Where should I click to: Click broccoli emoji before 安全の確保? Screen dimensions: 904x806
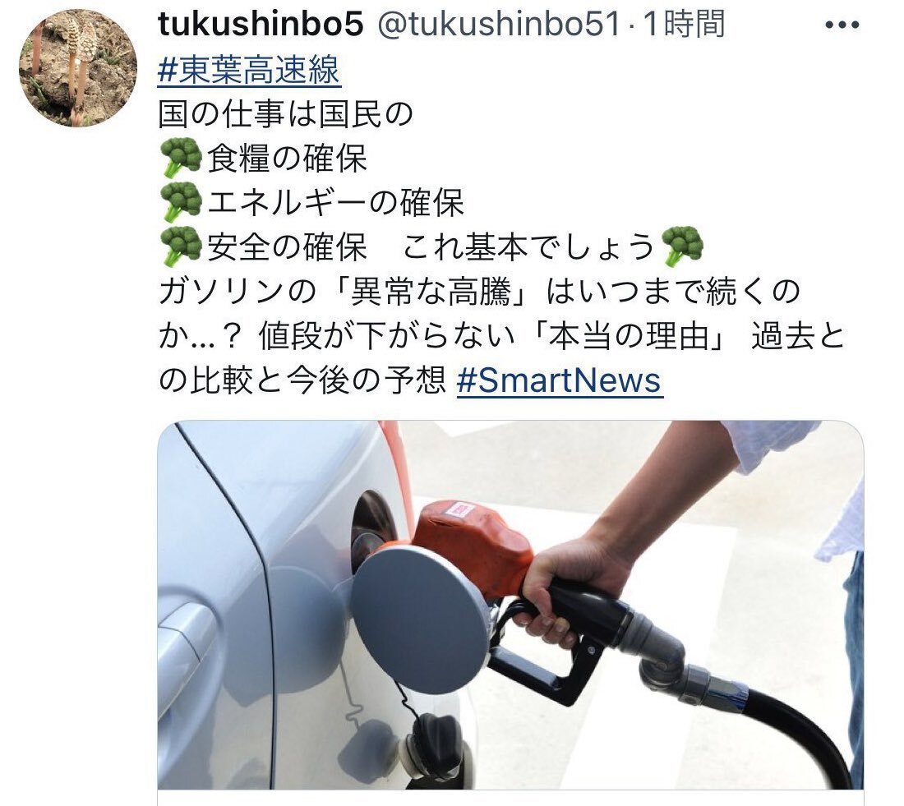click(181, 246)
